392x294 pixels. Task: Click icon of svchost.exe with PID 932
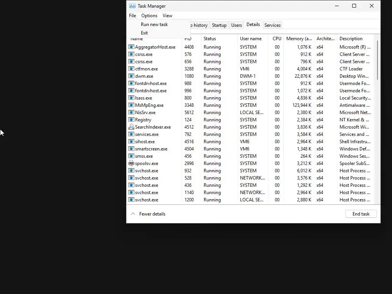point(131,170)
